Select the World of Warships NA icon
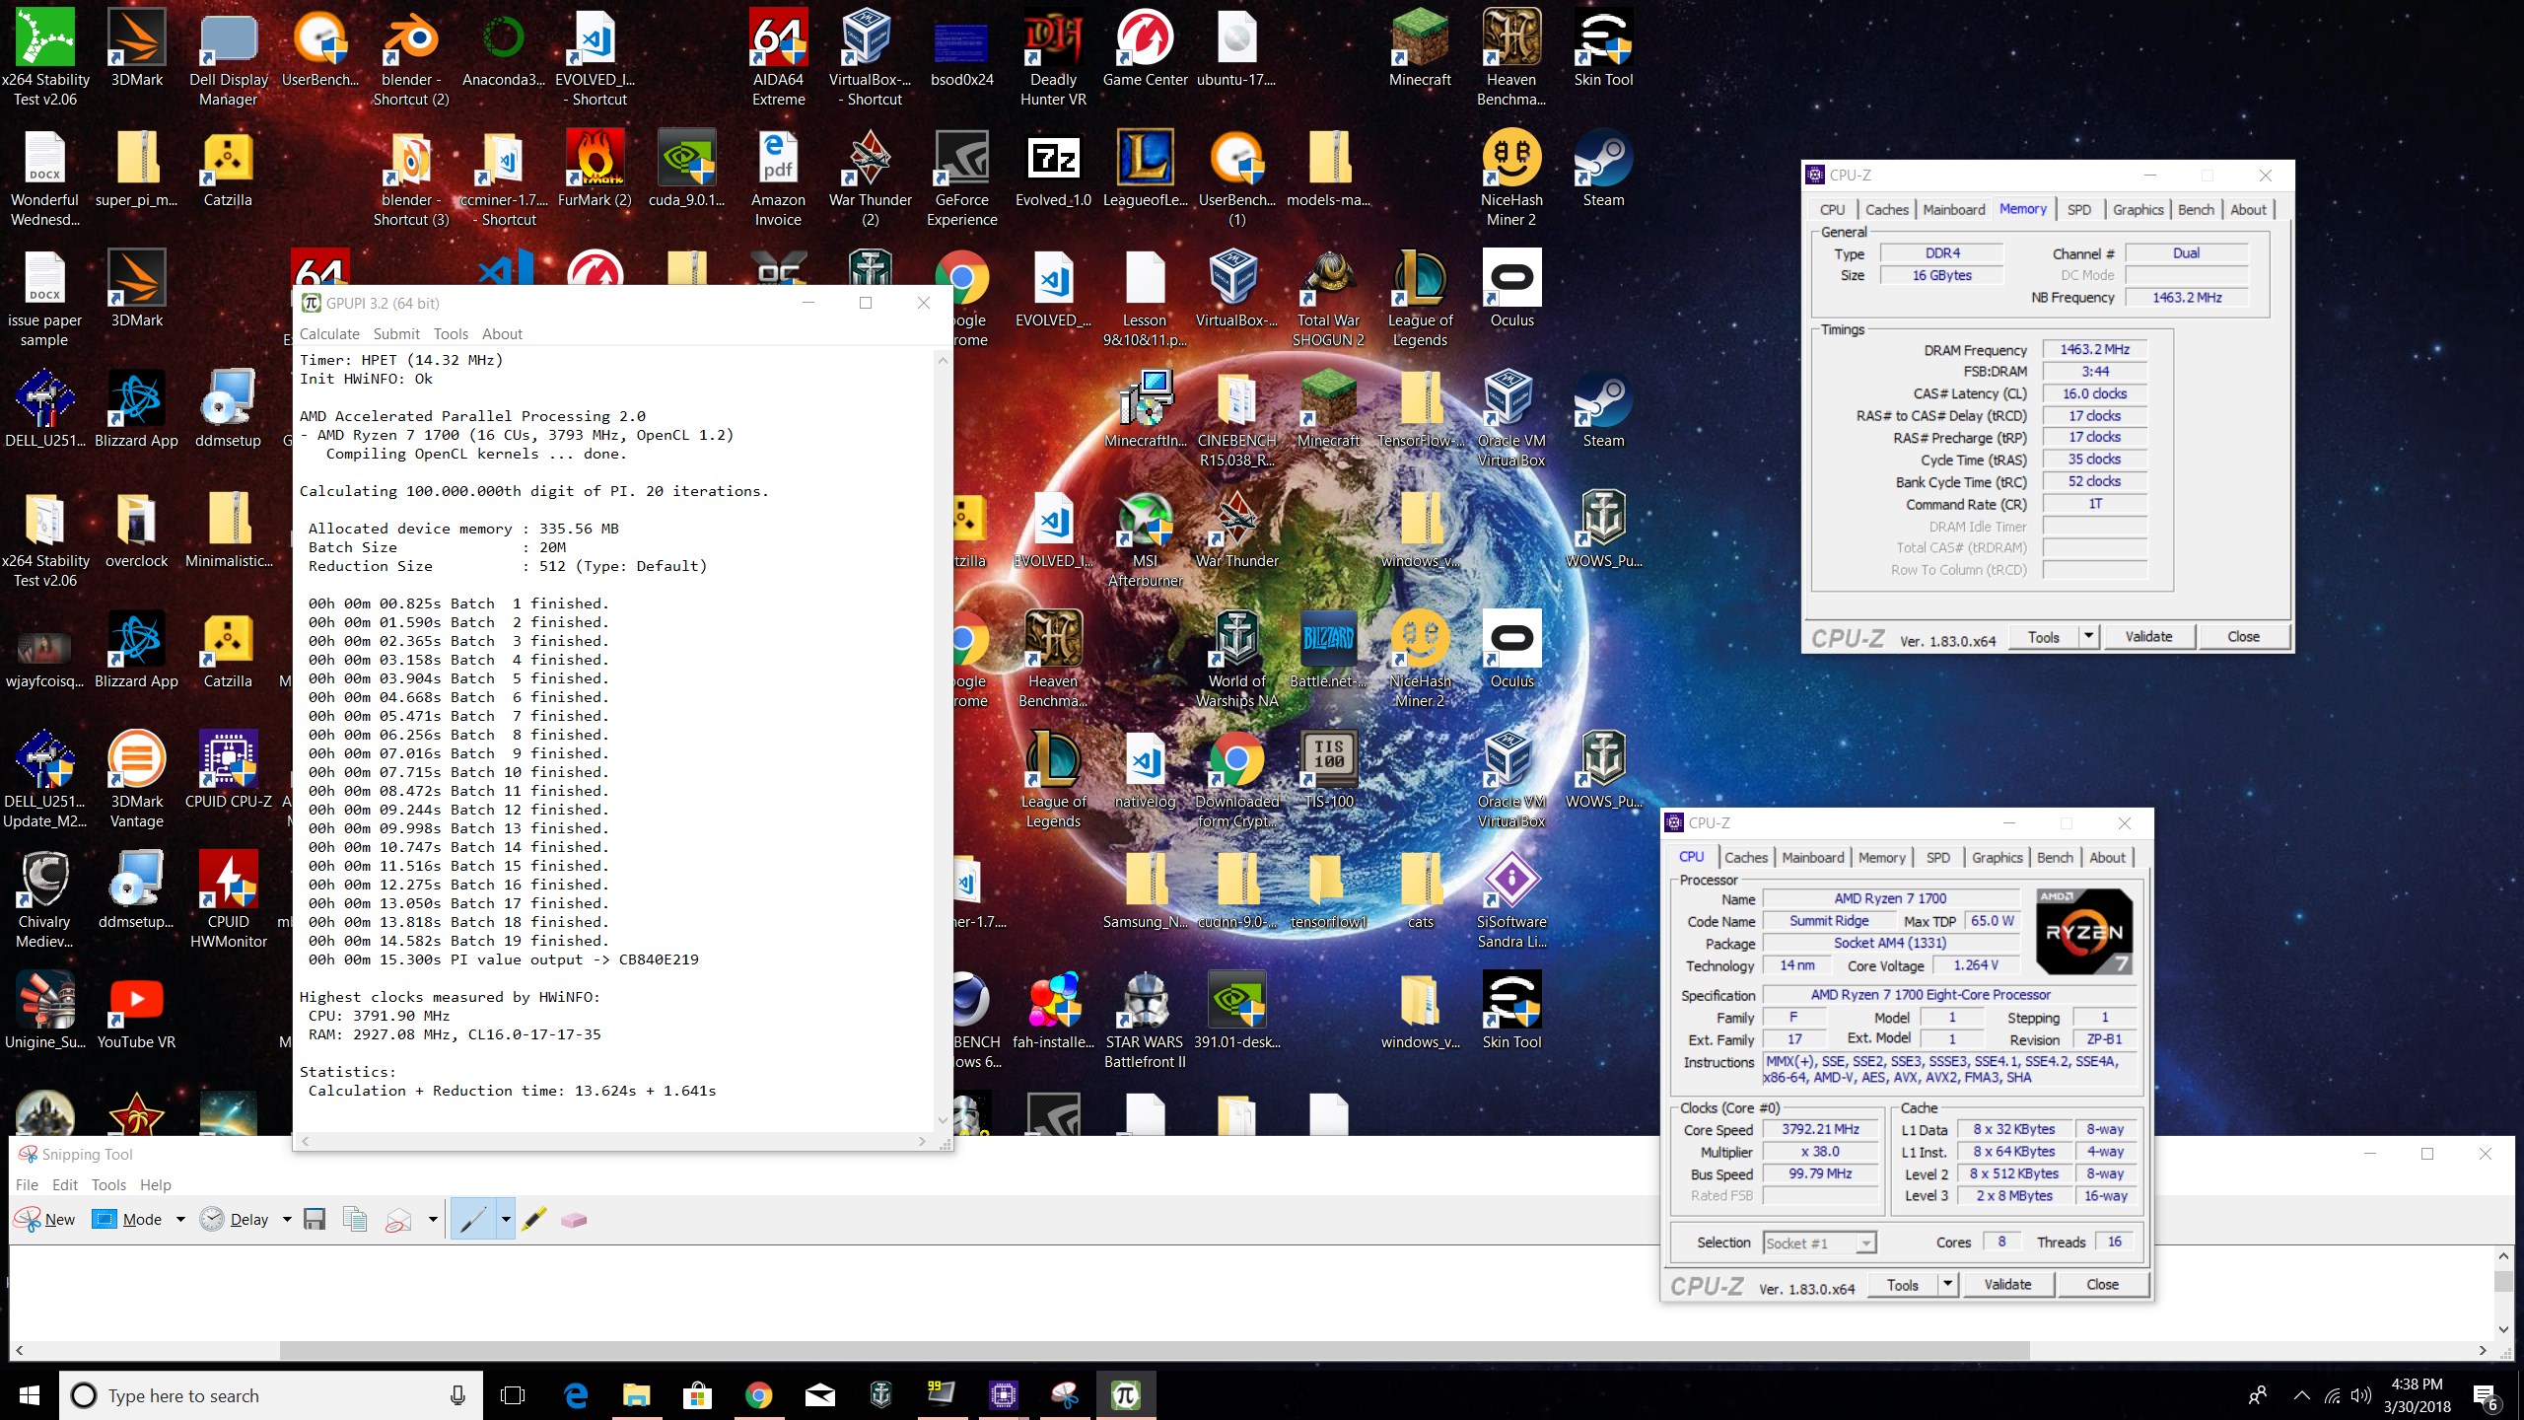 [x=1236, y=659]
